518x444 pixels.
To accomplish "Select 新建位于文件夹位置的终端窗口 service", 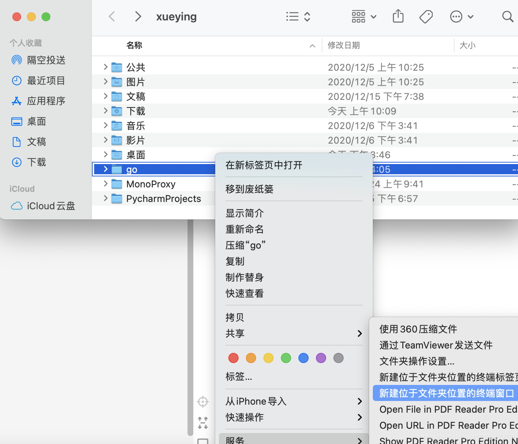I will (445, 393).
